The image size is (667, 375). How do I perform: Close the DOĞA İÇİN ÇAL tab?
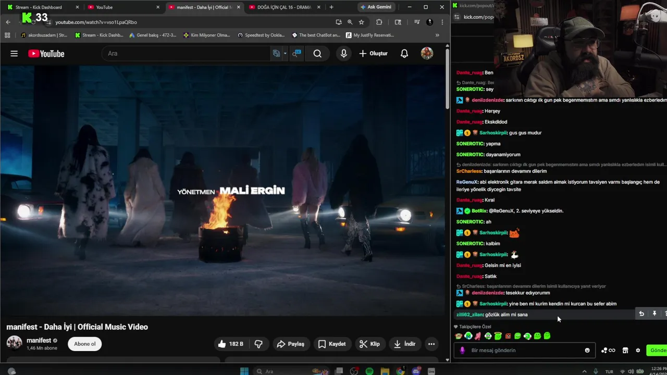(x=319, y=7)
